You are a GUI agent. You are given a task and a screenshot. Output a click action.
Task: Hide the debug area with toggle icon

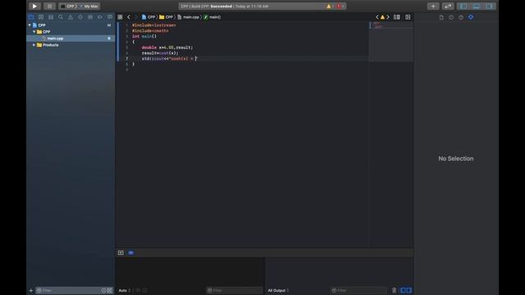(121, 252)
